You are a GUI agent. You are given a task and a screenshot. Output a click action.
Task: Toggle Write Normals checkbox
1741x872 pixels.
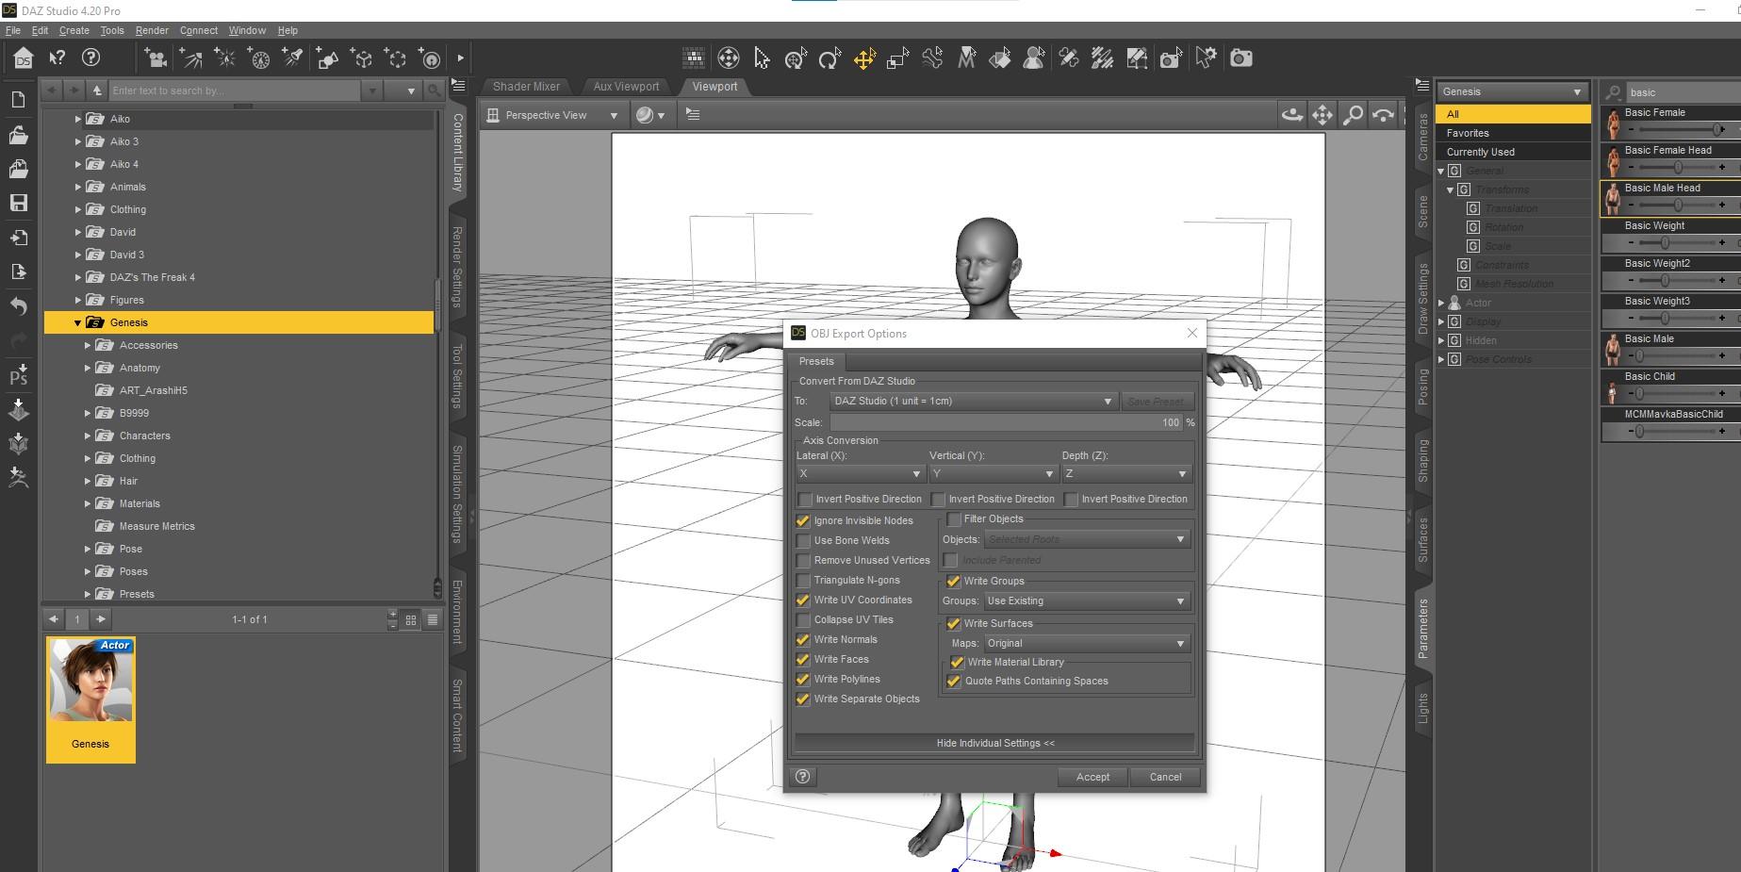click(x=803, y=639)
